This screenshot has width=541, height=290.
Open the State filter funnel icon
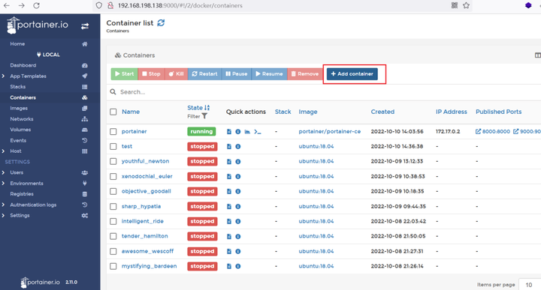[x=204, y=116]
